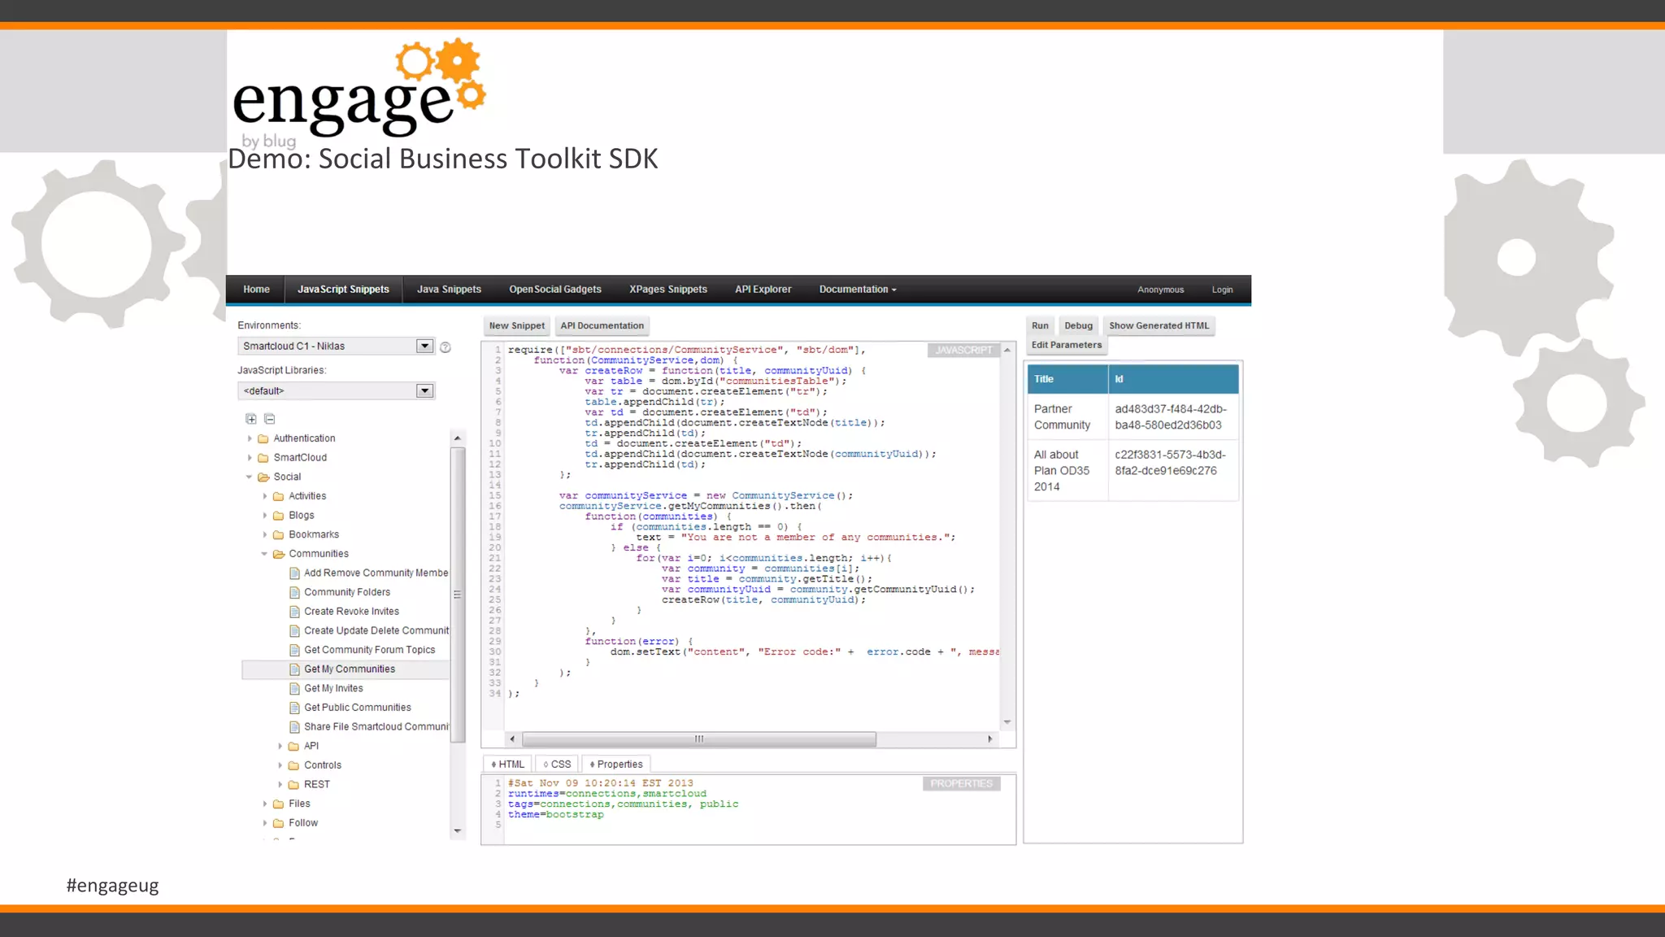Click the Debug button
This screenshot has width=1665, height=937.
point(1078,326)
